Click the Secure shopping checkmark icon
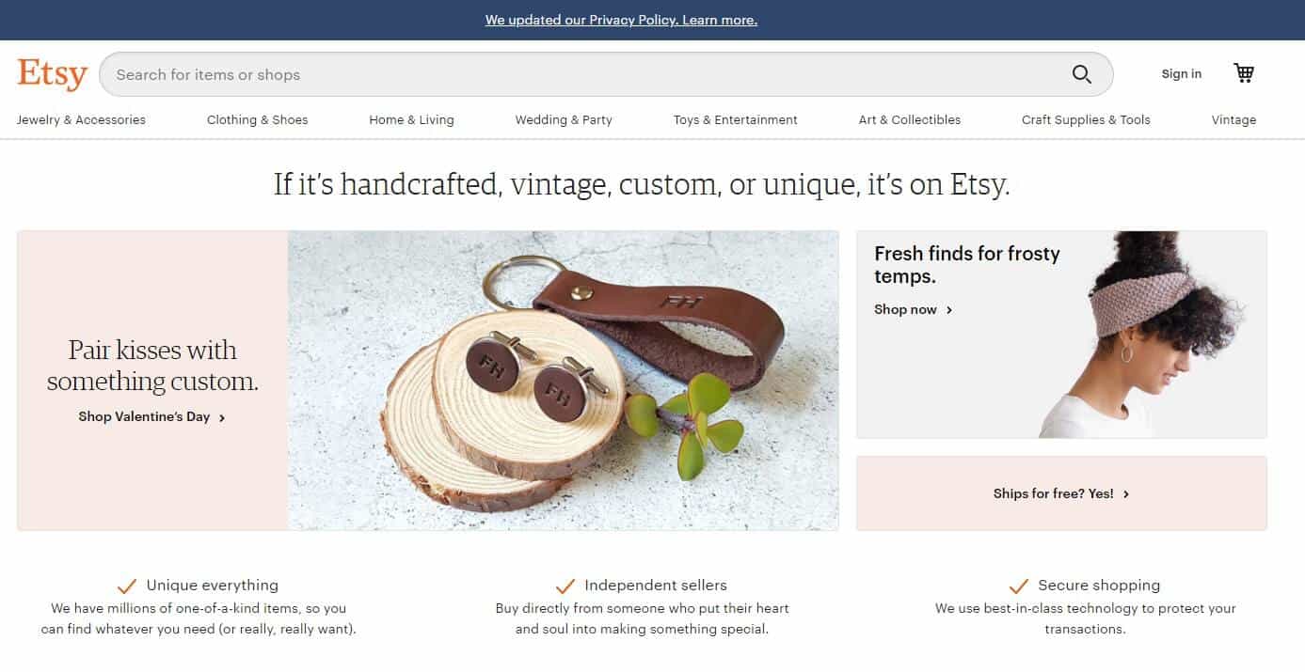This screenshot has height=672, width=1305. click(x=1018, y=586)
